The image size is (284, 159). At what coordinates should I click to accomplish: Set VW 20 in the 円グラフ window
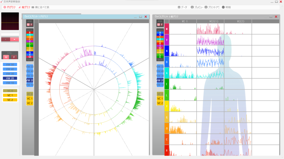30,80
